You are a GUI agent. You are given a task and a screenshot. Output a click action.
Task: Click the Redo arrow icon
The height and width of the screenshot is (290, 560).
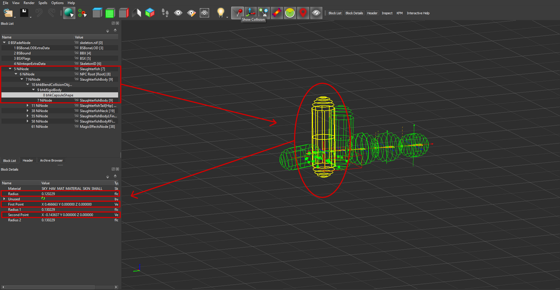coord(51,13)
